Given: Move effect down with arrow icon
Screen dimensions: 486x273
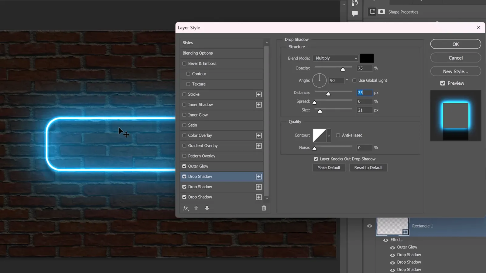Looking at the screenshot, I should (207, 208).
